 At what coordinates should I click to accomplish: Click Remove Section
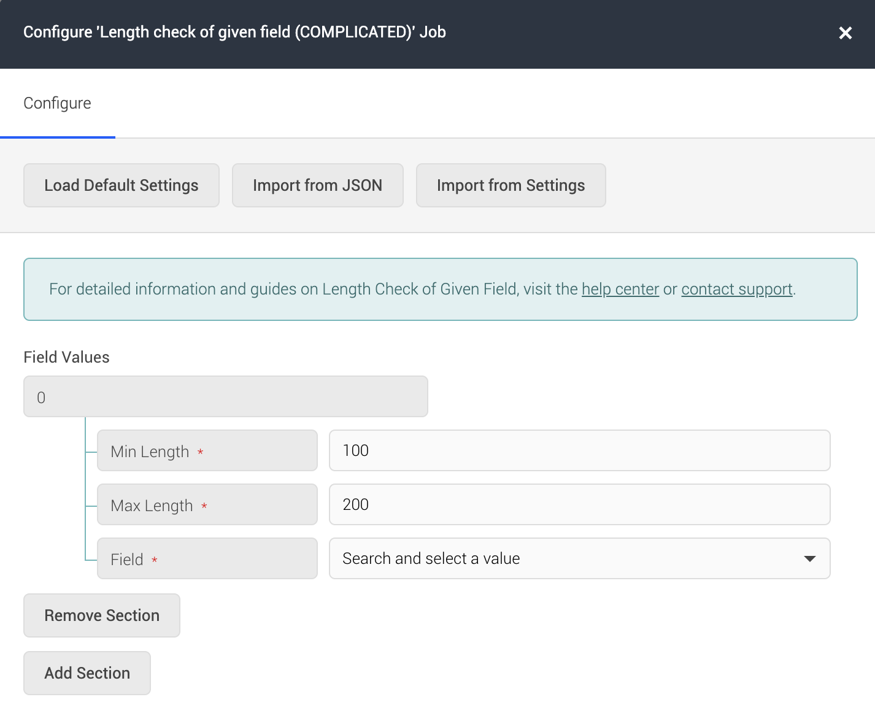(x=101, y=615)
